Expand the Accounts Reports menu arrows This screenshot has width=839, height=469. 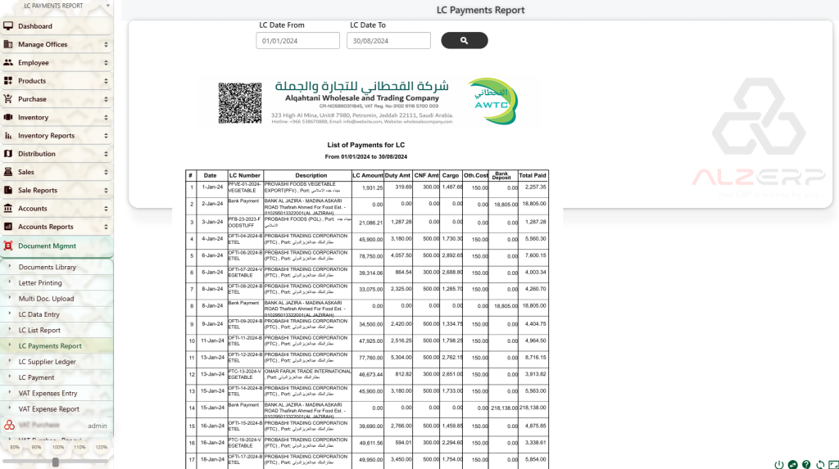(x=106, y=226)
